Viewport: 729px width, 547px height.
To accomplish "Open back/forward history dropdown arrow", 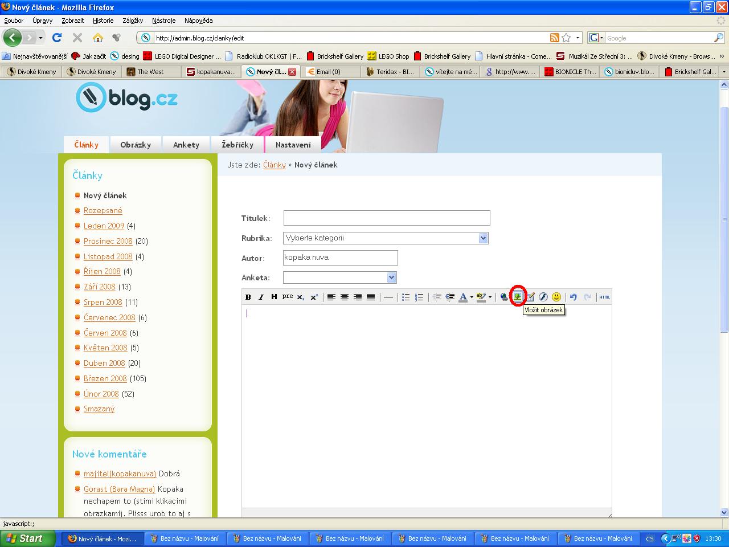I will [40, 38].
